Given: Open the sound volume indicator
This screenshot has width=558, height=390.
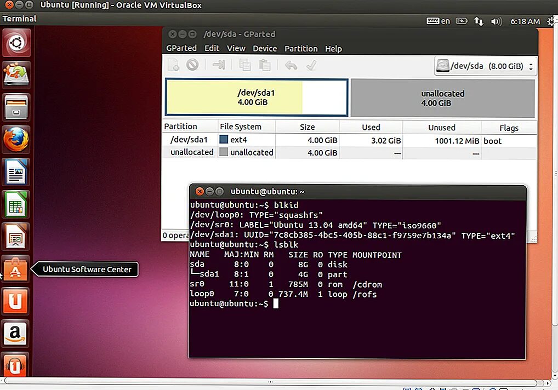Looking at the screenshot, I should [x=496, y=22].
